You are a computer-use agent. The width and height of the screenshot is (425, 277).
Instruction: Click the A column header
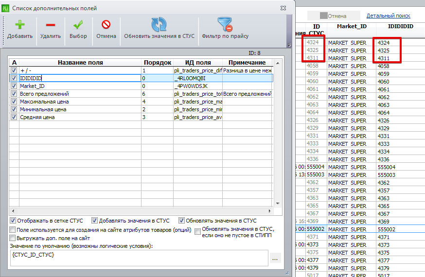14,63
